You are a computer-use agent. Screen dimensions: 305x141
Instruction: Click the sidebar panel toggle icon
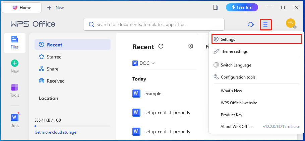[x=216, y=8]
